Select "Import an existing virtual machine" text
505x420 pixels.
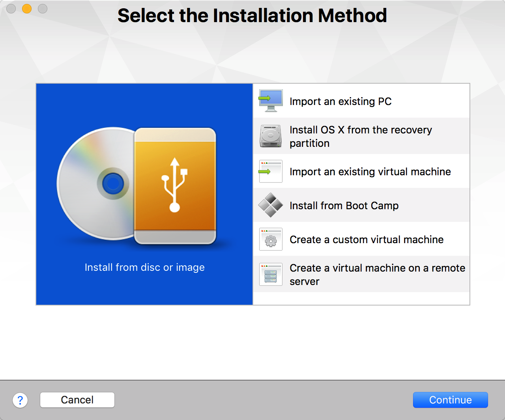point(370,172)
